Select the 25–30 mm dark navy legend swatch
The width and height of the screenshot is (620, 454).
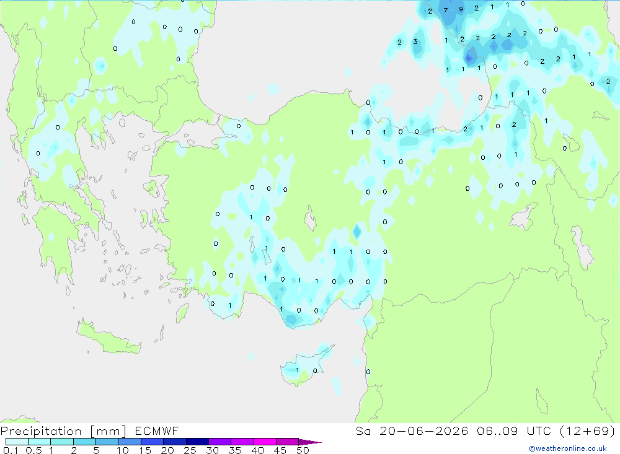pyautogui.click(x=197, y=442)
